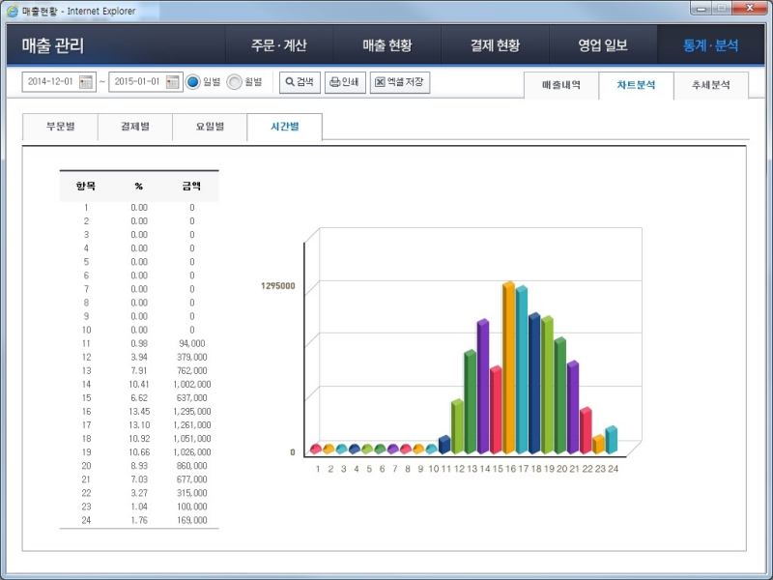
Task: Open the 영업 일보 menu
Action: click(x=600, y=44)
